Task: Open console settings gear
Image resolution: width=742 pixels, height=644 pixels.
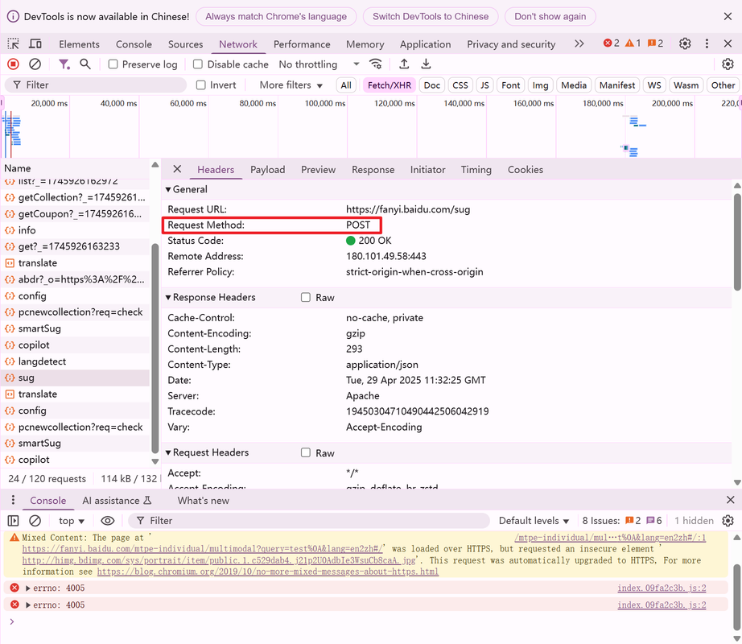Action: pyautogui.click(x=728, y=521)
